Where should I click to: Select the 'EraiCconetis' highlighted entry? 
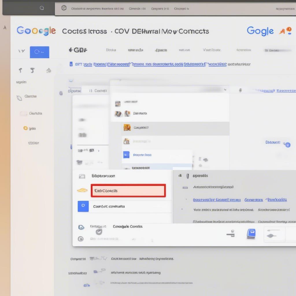click(x=128, y=191)
